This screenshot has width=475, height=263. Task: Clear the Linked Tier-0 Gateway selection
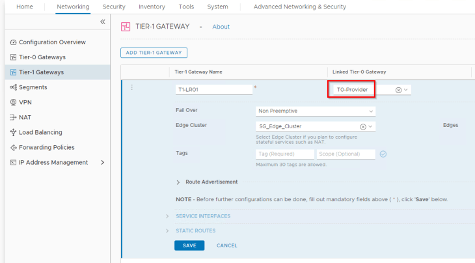[398, 90]
